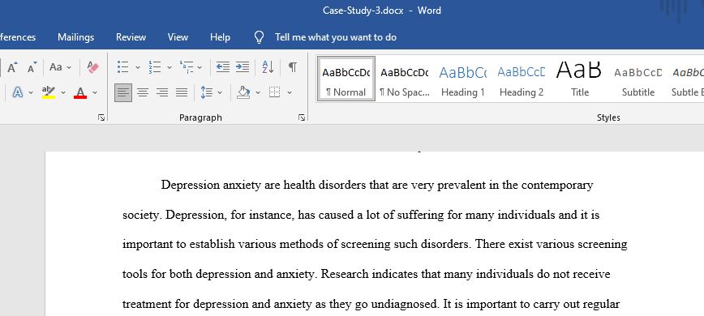Expand the bullet library dropdown arrow
704x316 pixels.
point(137,68)
